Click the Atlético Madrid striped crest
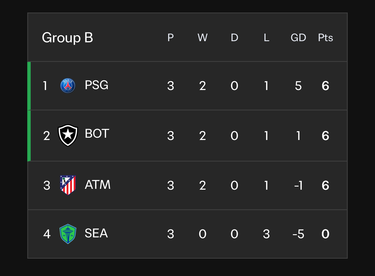 pyautogui.click(x=68, y=185)
